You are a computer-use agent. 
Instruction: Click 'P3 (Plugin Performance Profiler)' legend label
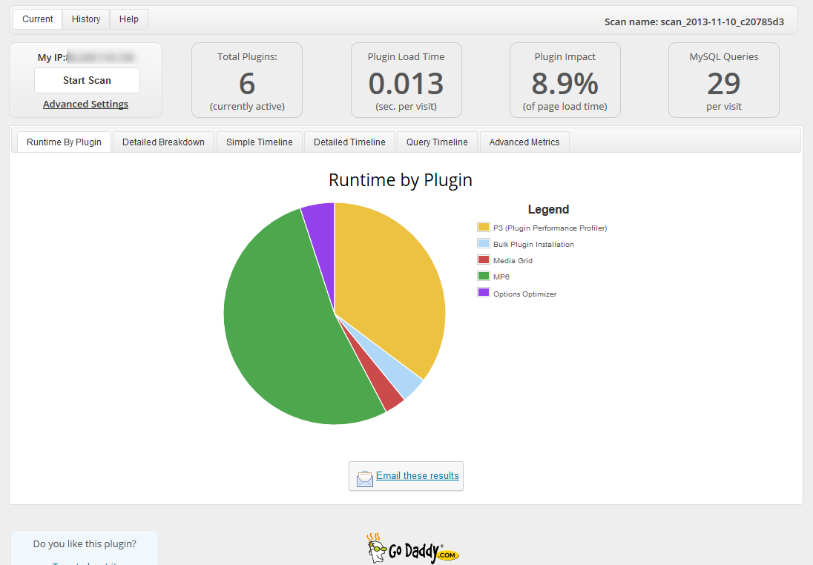550,228
